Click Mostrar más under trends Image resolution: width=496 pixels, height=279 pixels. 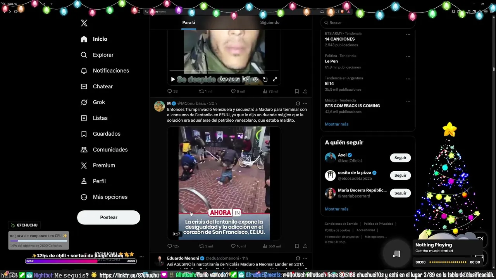[x=336, y=124]
